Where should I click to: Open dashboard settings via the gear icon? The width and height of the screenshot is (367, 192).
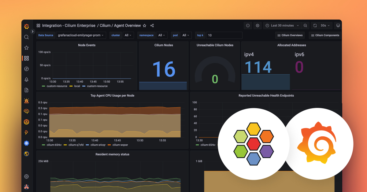[x=257, y=25]
